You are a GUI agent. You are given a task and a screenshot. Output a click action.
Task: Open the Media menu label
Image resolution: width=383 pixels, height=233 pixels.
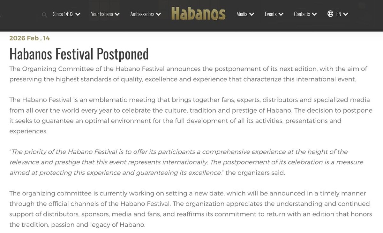[x=242, y=14]
